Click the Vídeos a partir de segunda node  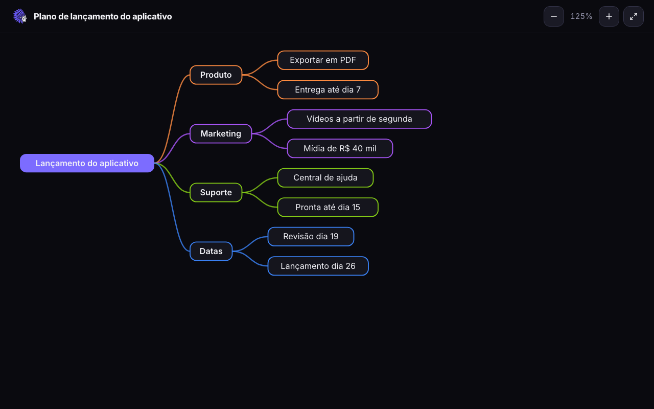(359, 119)
